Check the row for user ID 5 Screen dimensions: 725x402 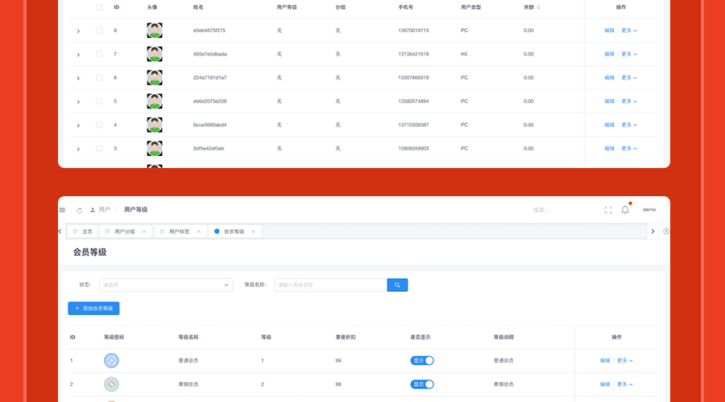pos(99,101)
